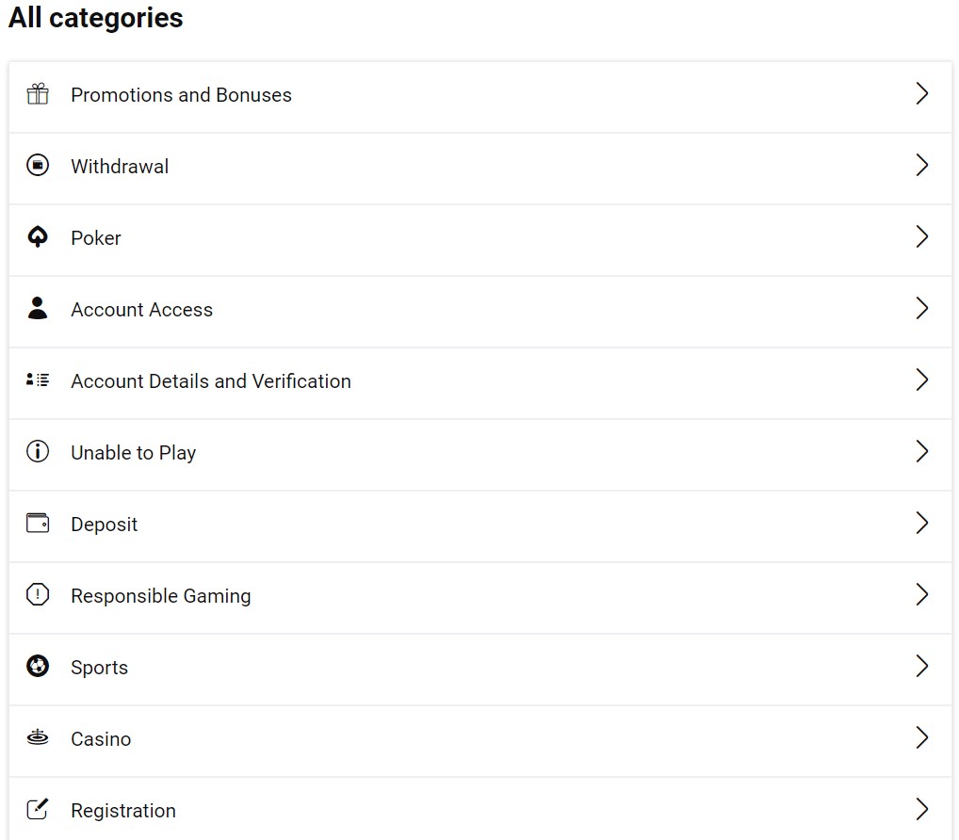Expand the Casino category chevron

tap(922, 738)
